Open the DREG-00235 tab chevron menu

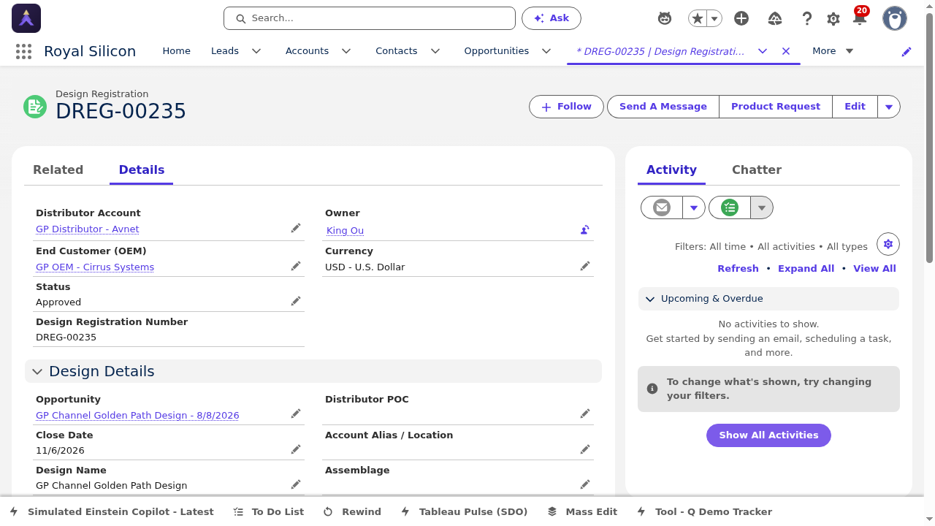point(763,51)
